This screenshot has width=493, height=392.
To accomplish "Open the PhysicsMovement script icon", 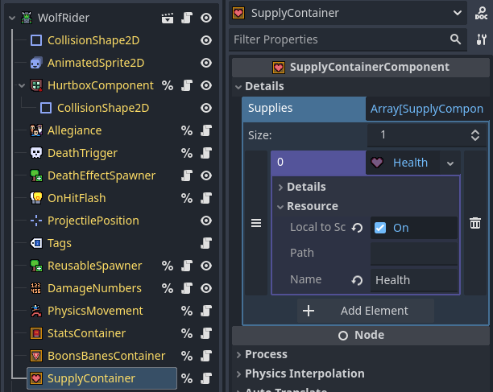I will click(x=206, y=311).
